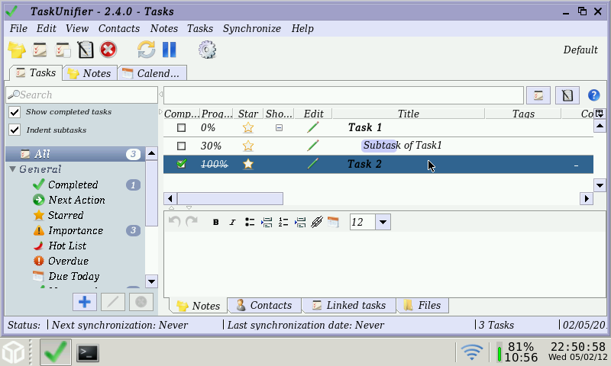Viewport: 611px width, 366px height.
Task: Click the Add subtask toolbar icon
Action: (x=63, y=50)
